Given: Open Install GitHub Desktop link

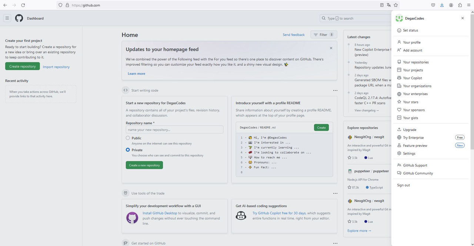Looking at the screenshot, I should (x=160, y=213).
